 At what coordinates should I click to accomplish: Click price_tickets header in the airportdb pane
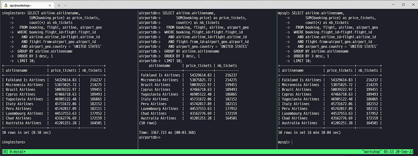tap(199, 65)
